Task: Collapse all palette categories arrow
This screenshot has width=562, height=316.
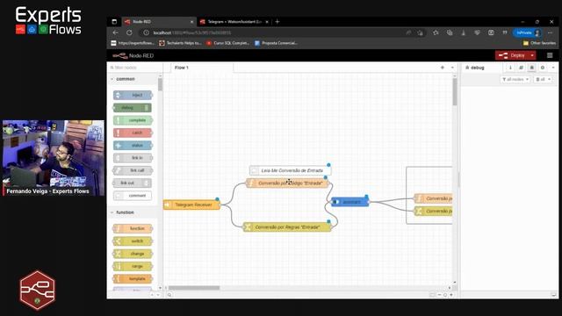Action: [x=152, y=295]
